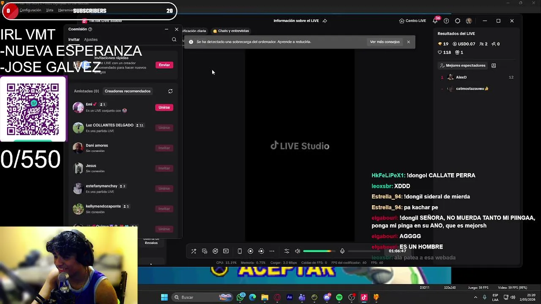541x304 pixels.
Task: Mute the microphone icon
Action: click(342, 251)
